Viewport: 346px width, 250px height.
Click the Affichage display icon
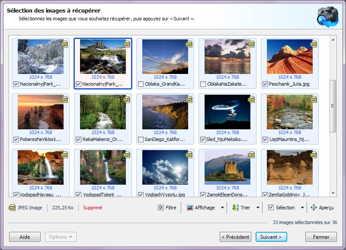coord(190,207)
